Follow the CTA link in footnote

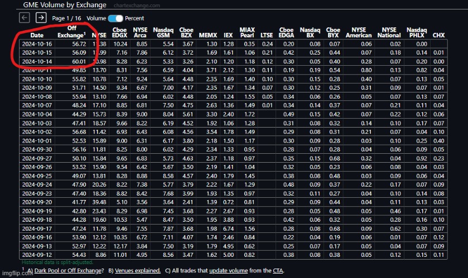[277, 270]
